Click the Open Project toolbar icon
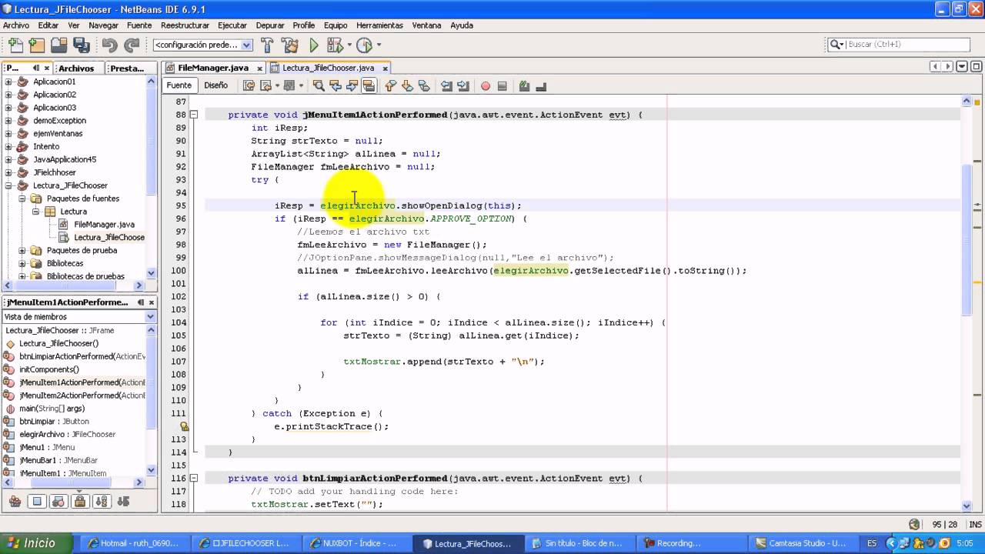The width and height of the screenshot is (985, 554). coord(58,45)
